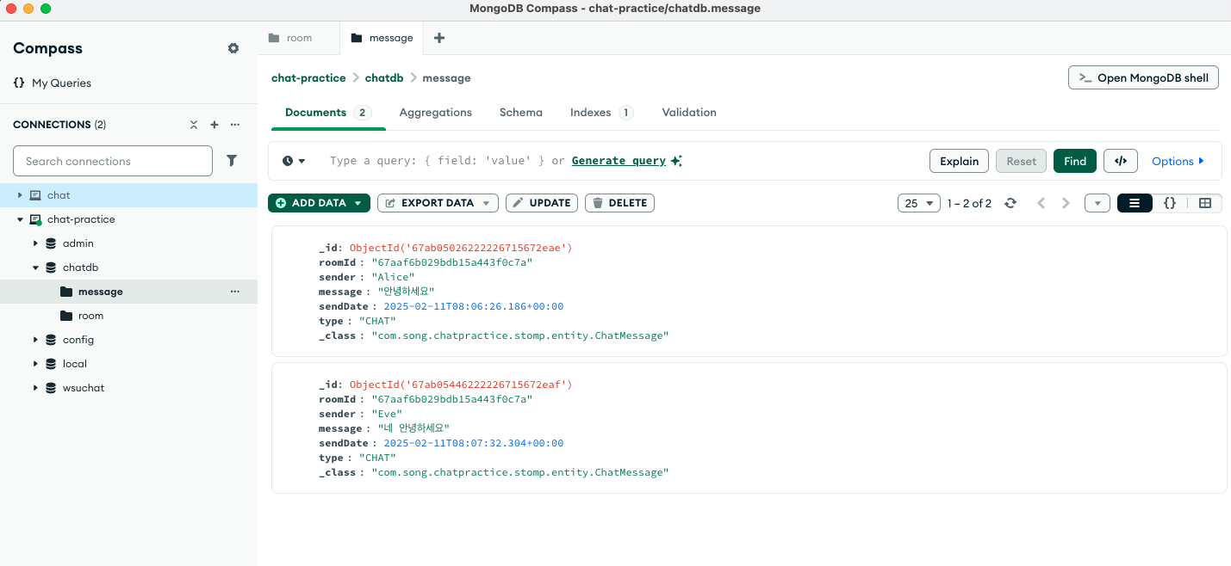Viewport: 1231px width, 566px height.
Task: Go to previous page of documents
Action: coord(1041,203)
